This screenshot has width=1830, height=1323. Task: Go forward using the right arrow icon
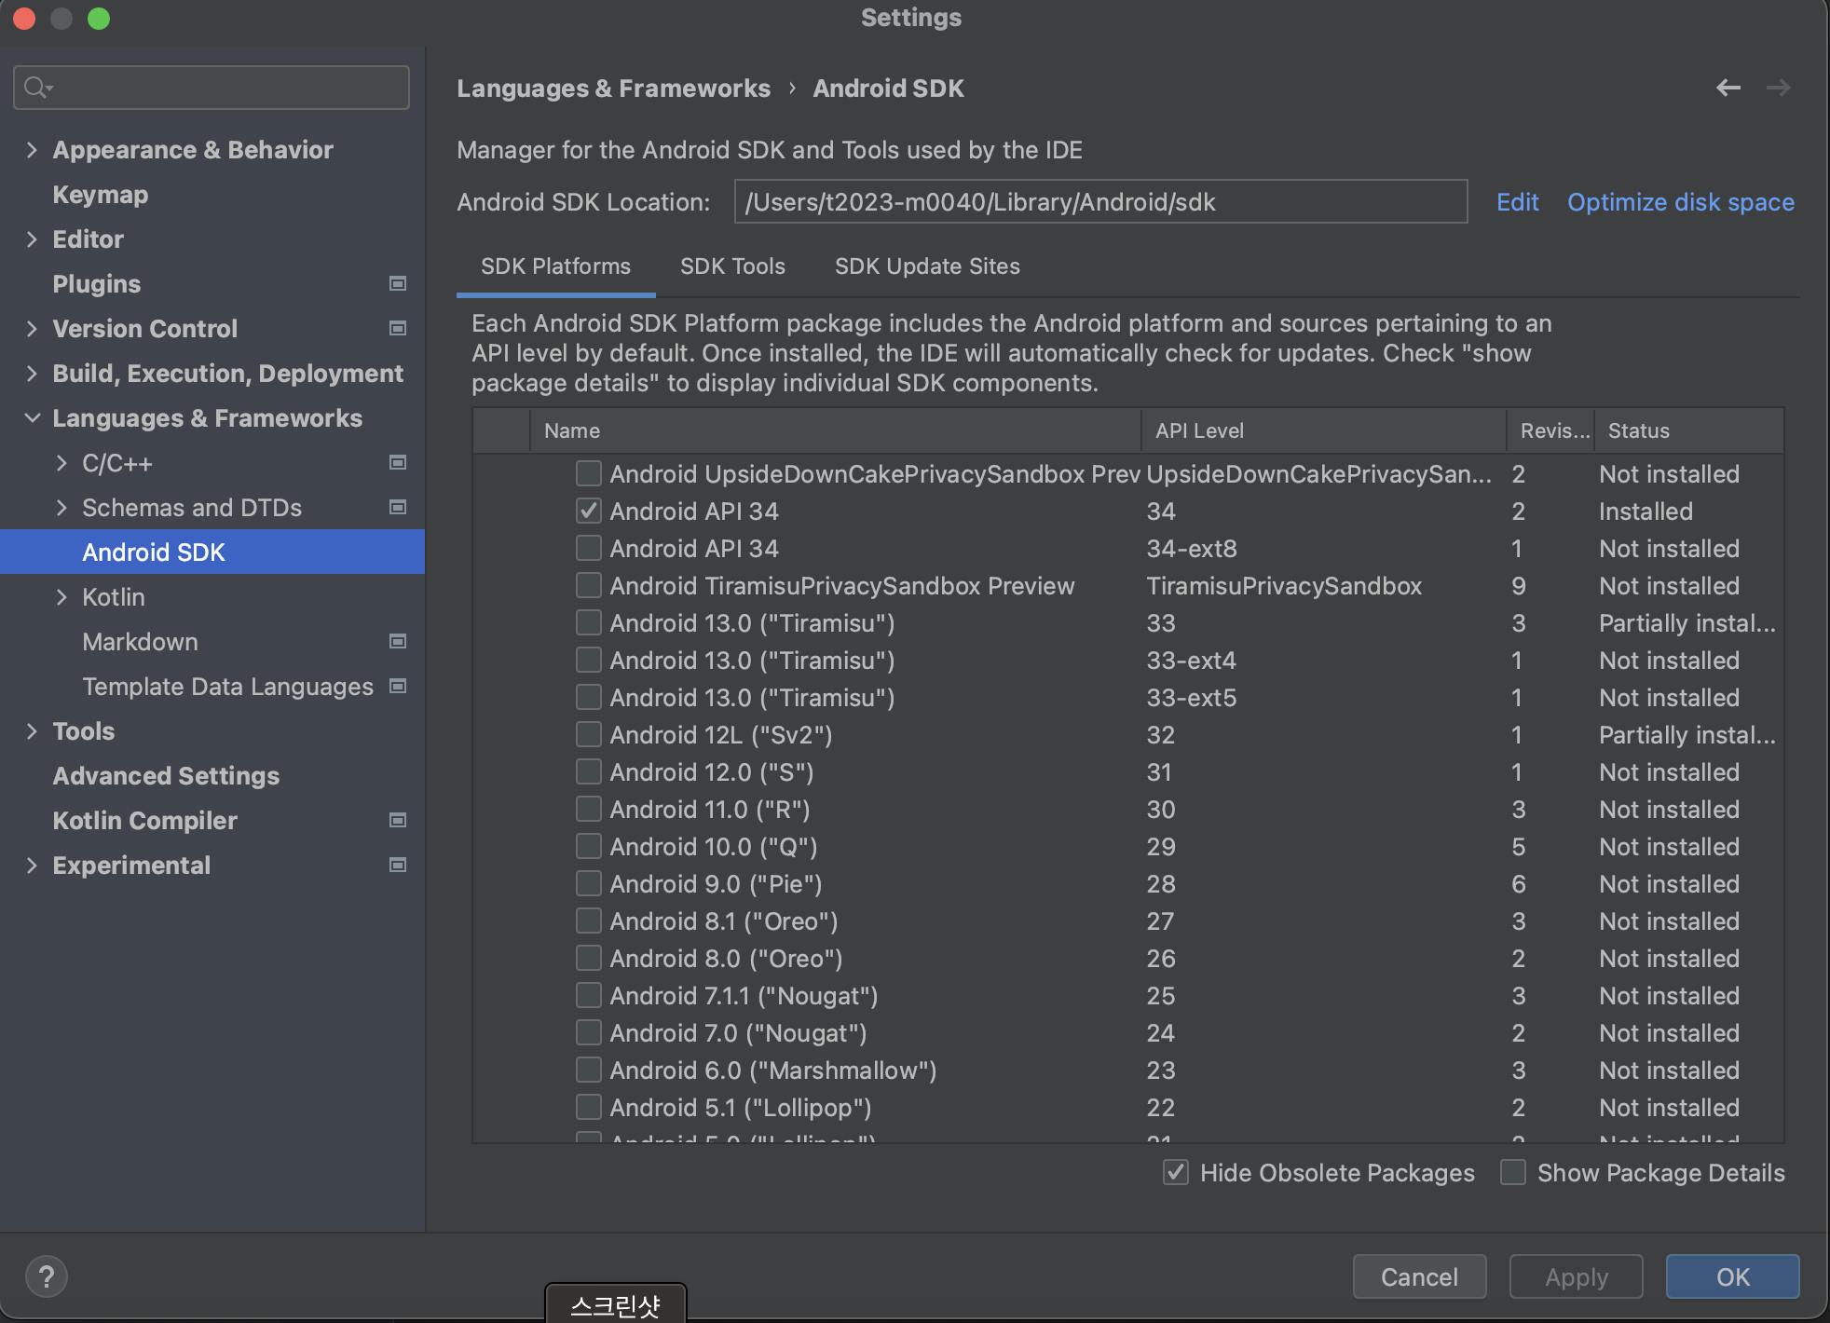[1778, 88]
